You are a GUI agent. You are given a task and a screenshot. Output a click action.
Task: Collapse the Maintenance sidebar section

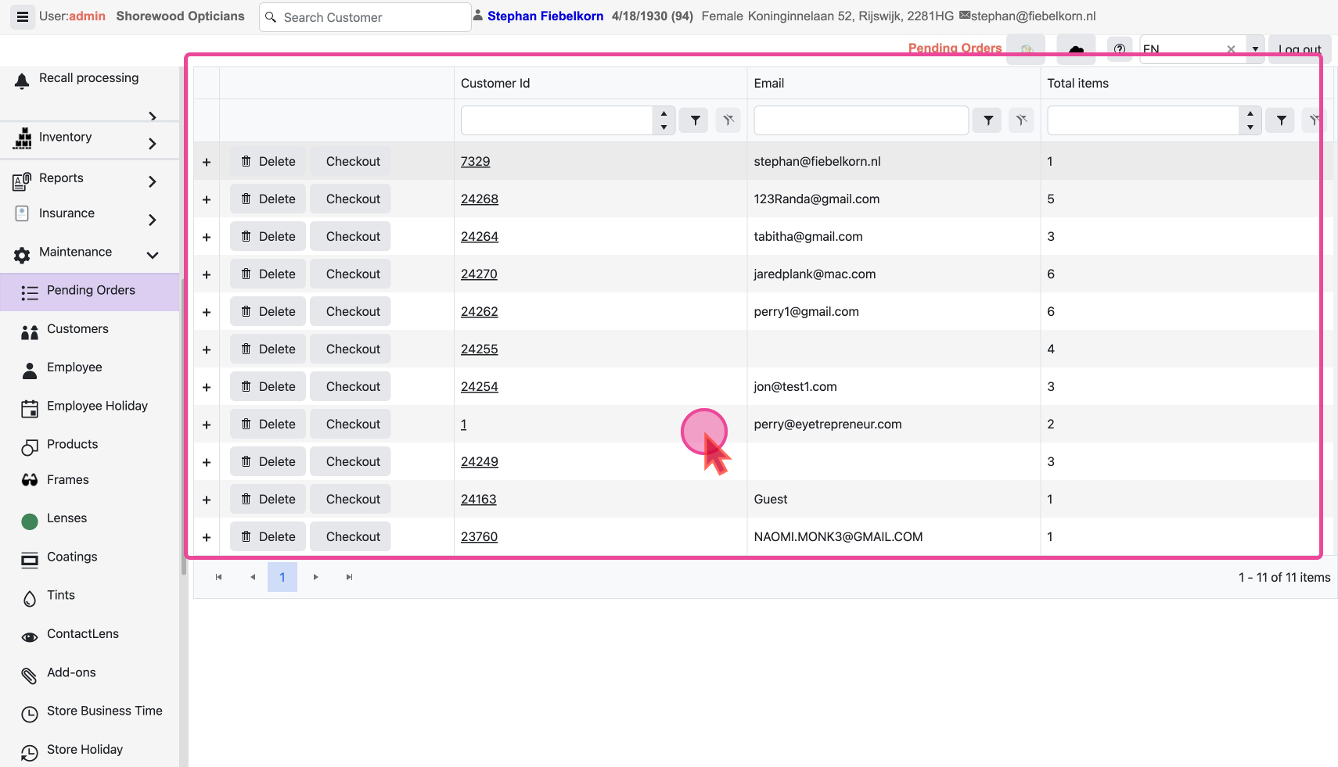[x=153, y=255]
